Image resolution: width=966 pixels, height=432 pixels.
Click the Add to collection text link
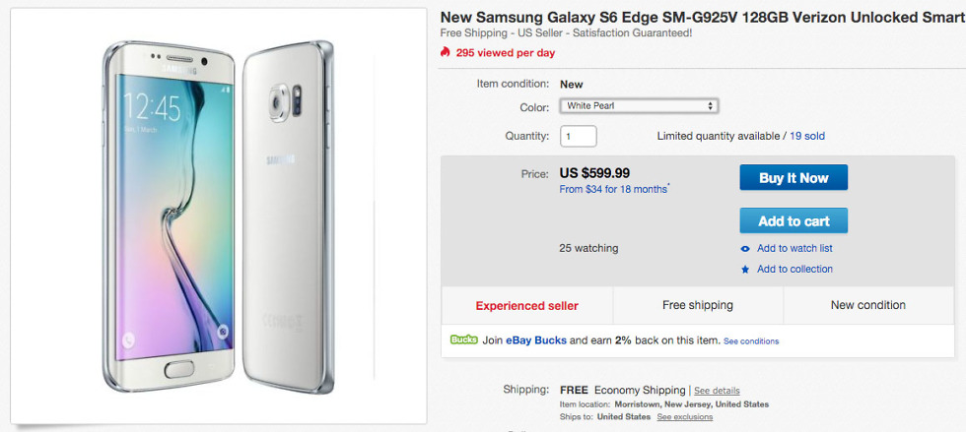[x=794, y=269]
